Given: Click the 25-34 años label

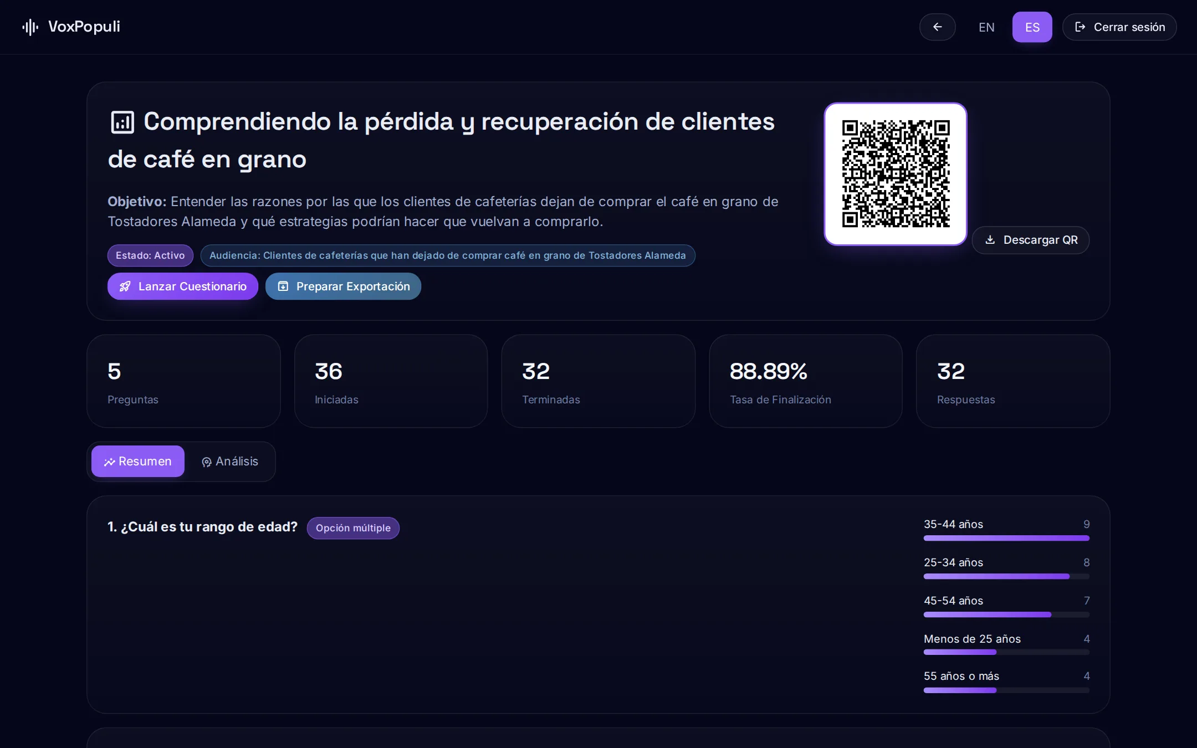Looking at the screenshot, I should (953, 562).
